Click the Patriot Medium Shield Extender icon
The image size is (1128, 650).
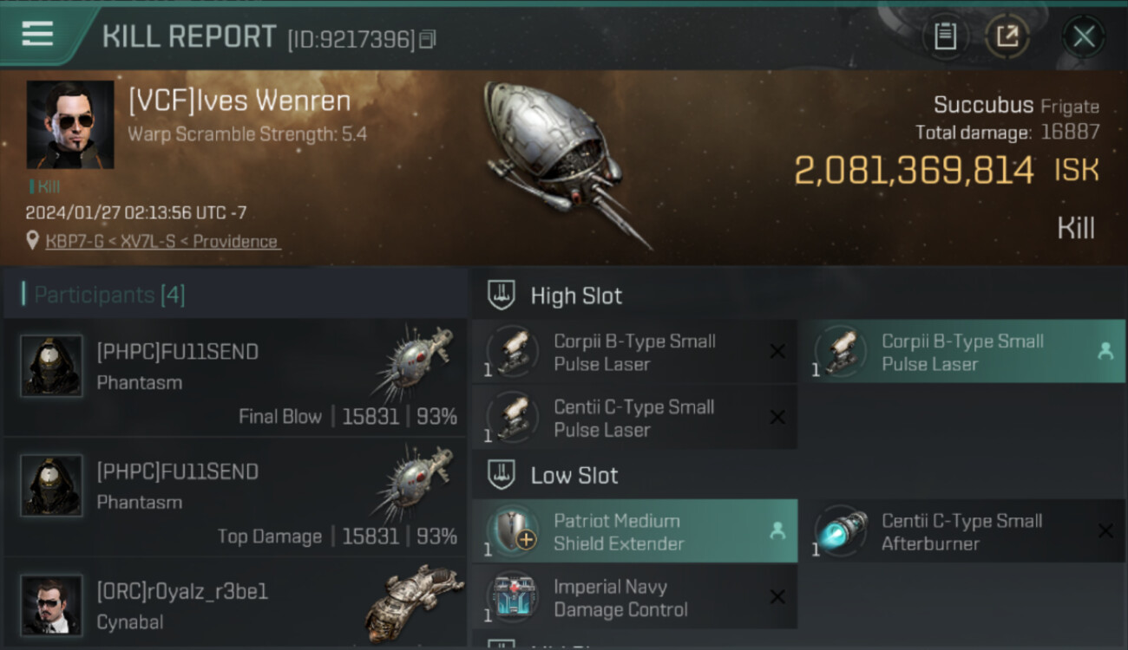[x=512, y=531]
